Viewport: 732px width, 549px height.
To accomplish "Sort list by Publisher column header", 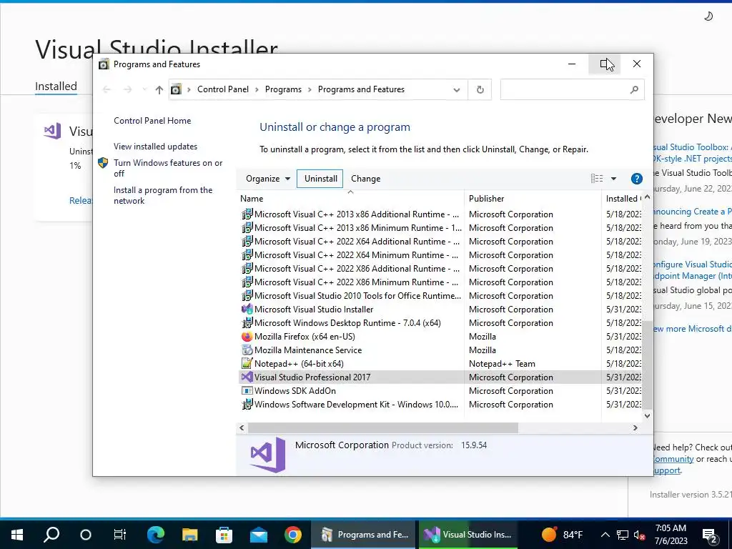I will click(533, 199).
